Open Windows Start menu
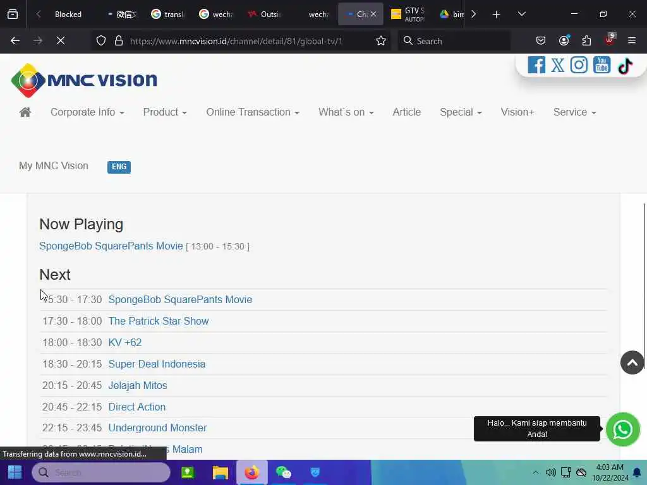Image resolution: width=647 pixels, height=485 pixels. pos(15,472)
